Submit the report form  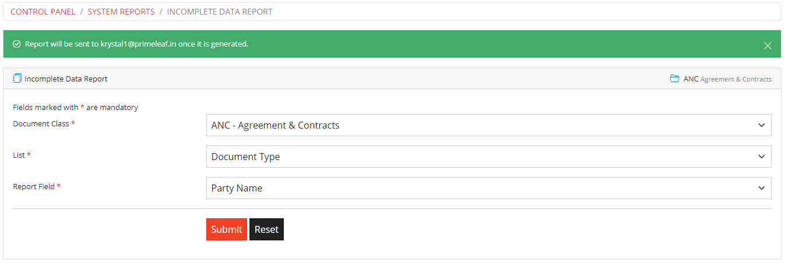[227, 229]
